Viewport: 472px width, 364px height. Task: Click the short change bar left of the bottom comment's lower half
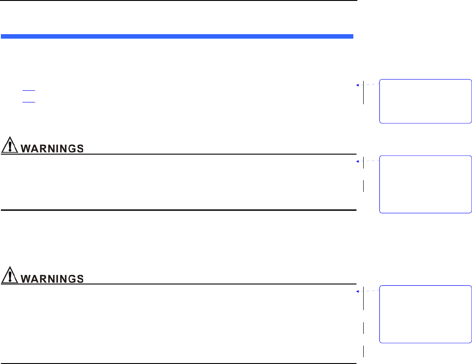[363, 328]
